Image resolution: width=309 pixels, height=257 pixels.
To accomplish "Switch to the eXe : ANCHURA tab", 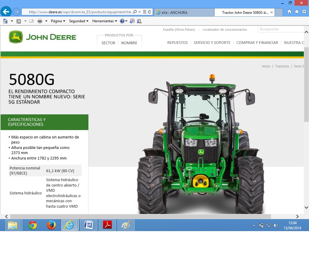I will tap(184, 12).
